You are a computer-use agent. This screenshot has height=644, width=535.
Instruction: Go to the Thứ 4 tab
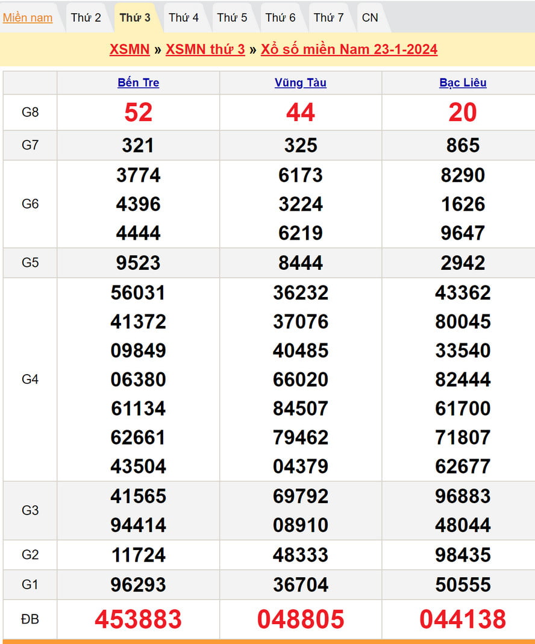pyautogui.click(x=184, y=17)
